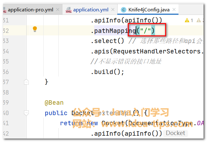Click the YML file icon on application-pro.yml tab
The height and width of the screenshot is (142, 207).
coord(4,10)
